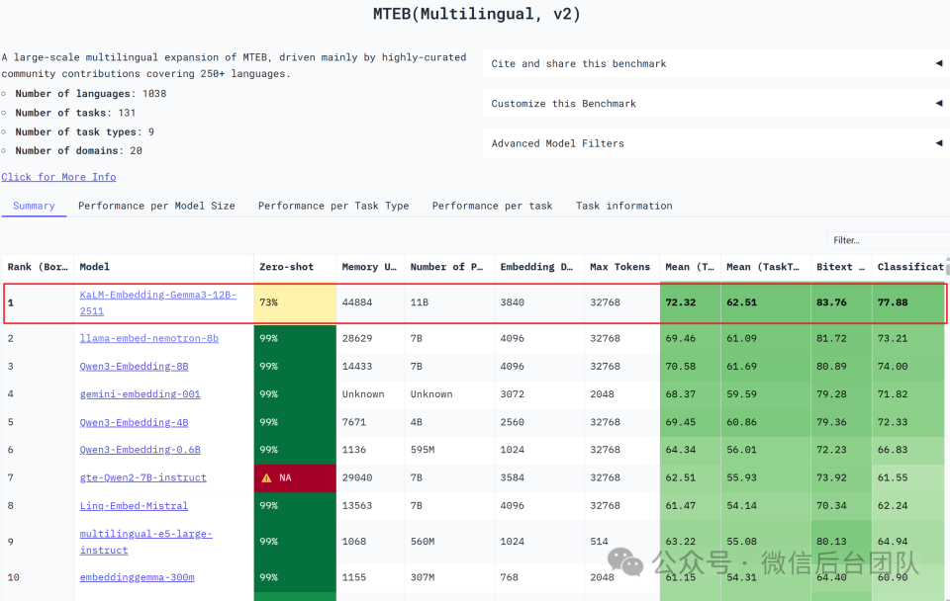Click the 514 max tokens cell
Viewport: 950px width, 601px height.
coord(621,542)
